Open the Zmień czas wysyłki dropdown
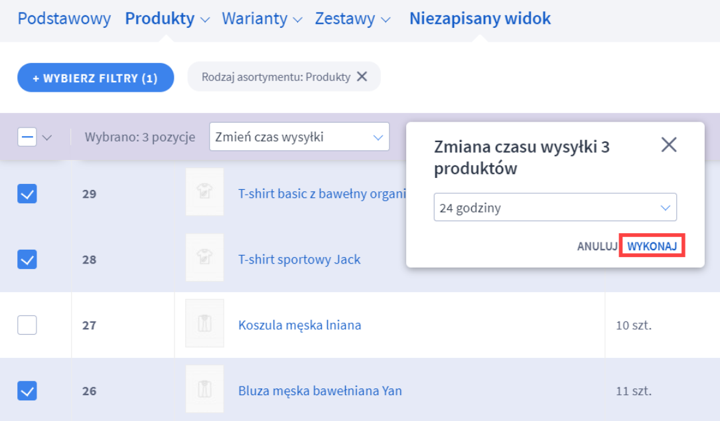The width and height of the screenshot is (720, 421). (299, 137)
